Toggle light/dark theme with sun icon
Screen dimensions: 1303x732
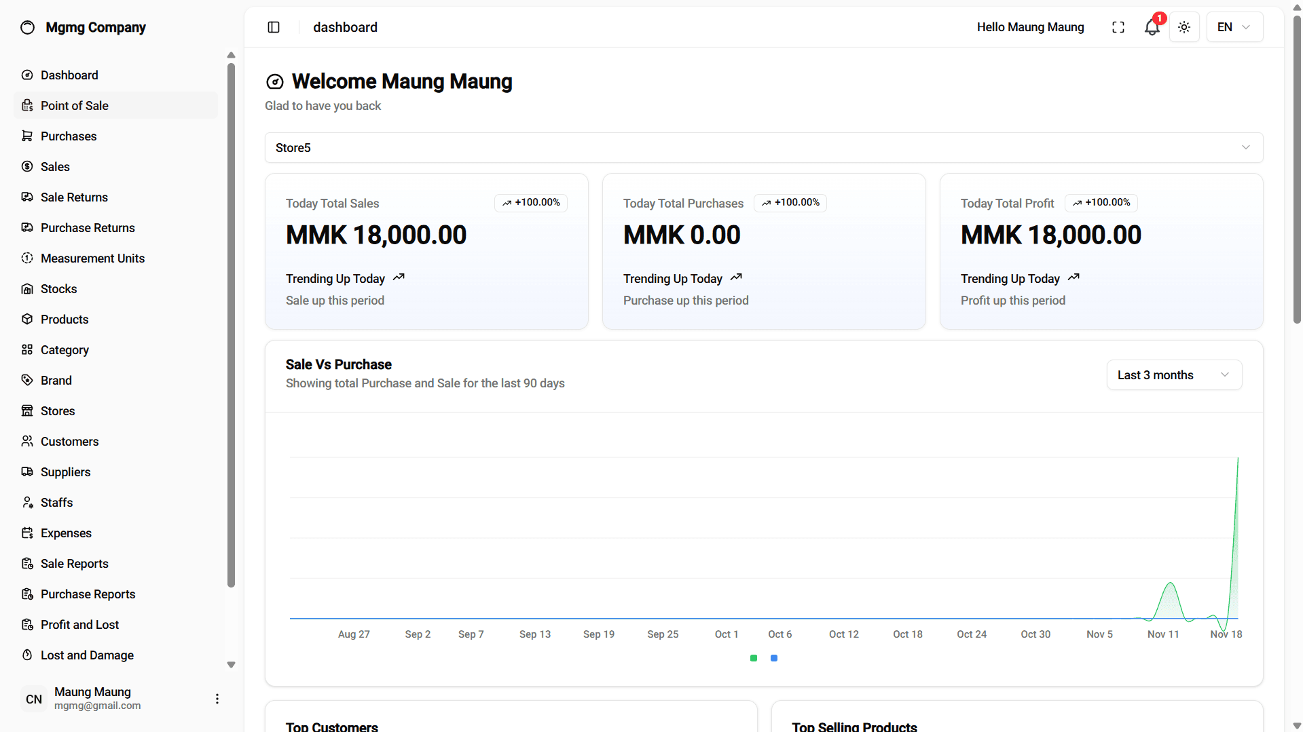[x=1183, y=27]
